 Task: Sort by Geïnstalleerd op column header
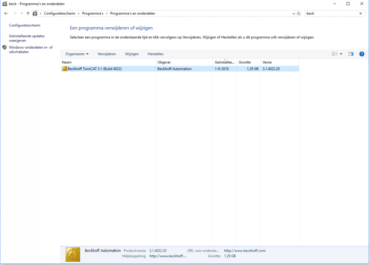(225, 62)
